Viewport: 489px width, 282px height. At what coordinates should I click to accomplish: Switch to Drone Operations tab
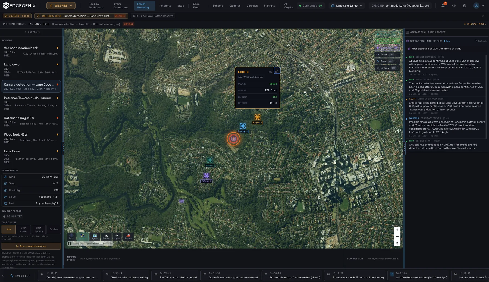[x=121, y=5]
